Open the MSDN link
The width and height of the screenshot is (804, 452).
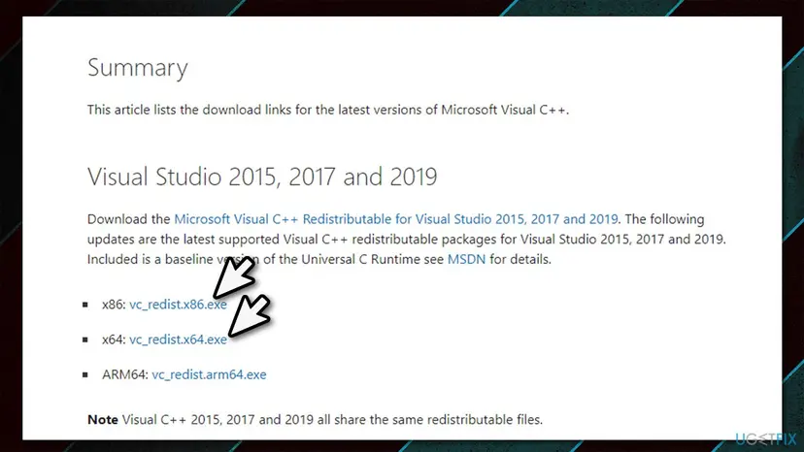click(x=466, y=259)
